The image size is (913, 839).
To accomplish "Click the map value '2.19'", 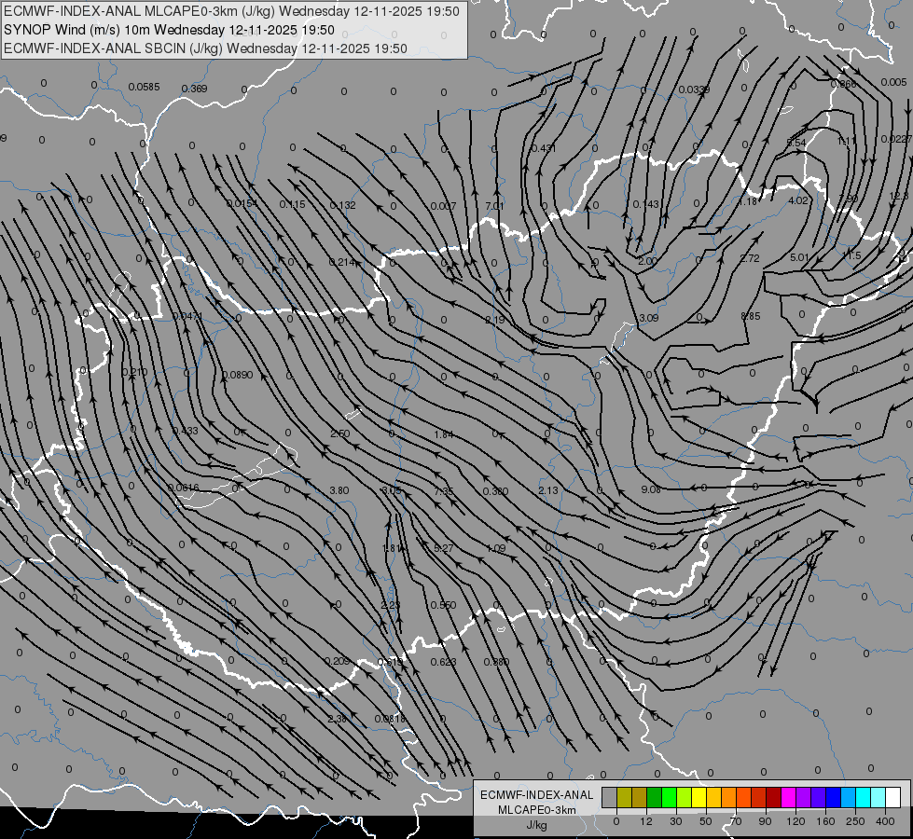I will pyautogui.click(x=495, y=320).
